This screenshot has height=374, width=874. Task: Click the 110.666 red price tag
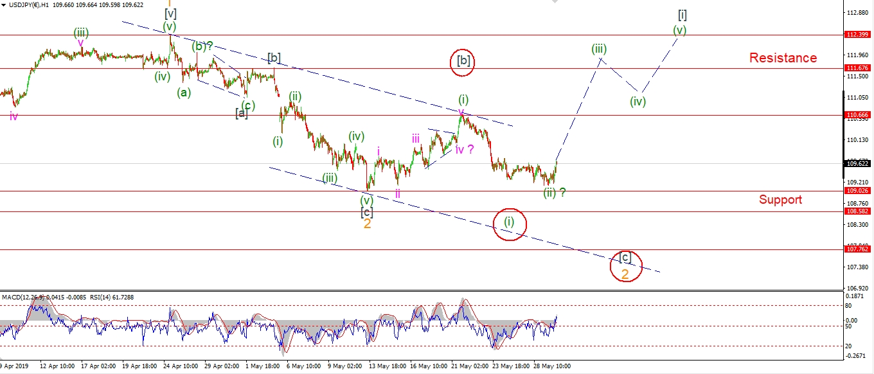[x=859, y=116]
